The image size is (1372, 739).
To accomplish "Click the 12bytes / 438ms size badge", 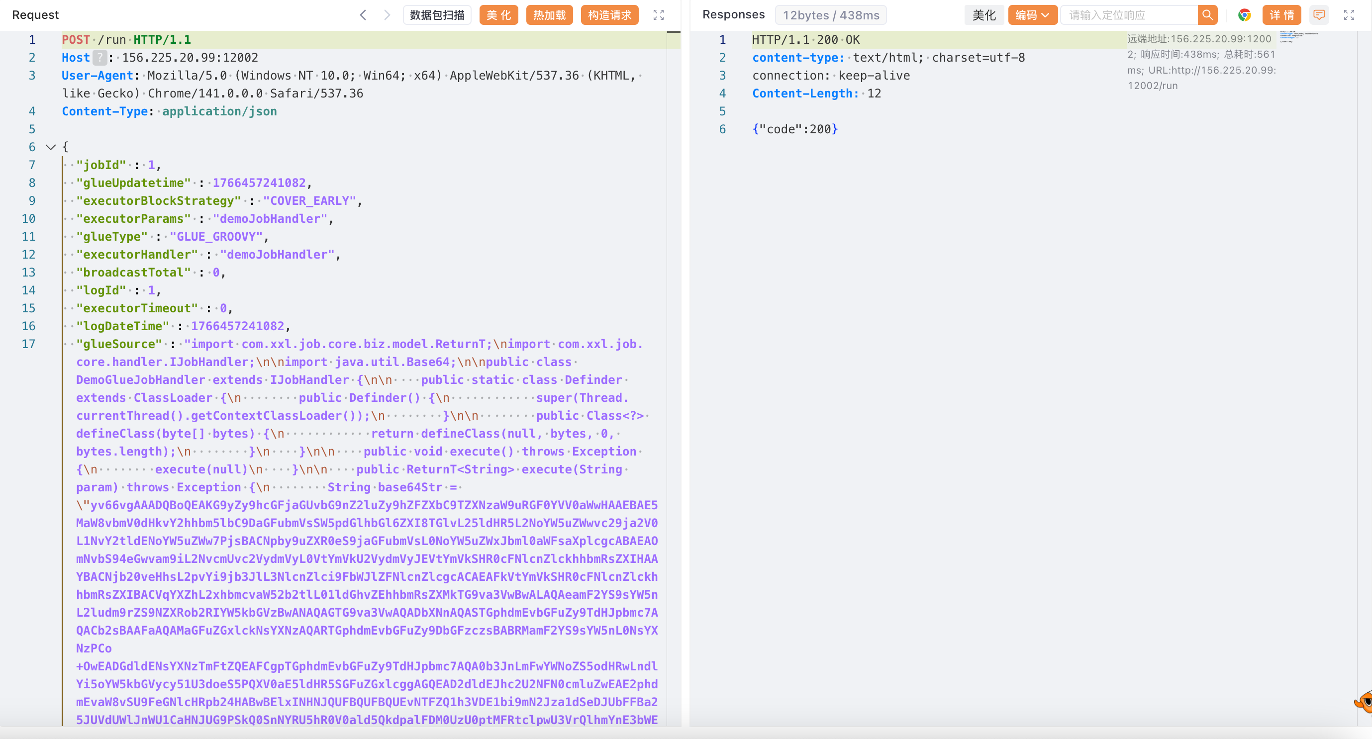I will pyautogui.click(x=830, y=15).
